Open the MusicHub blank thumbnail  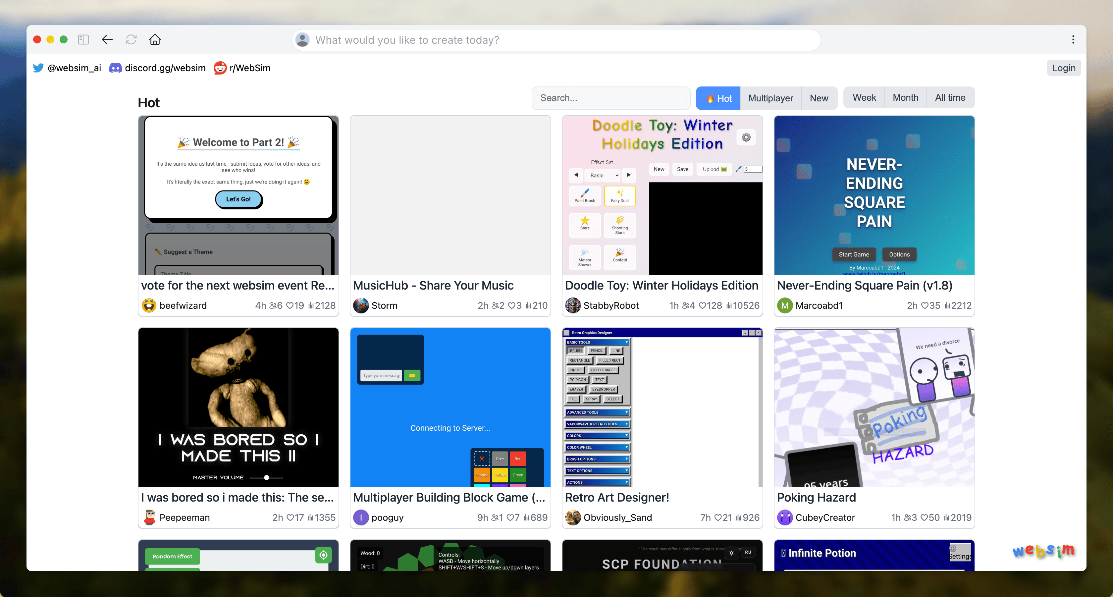(450, 195)
